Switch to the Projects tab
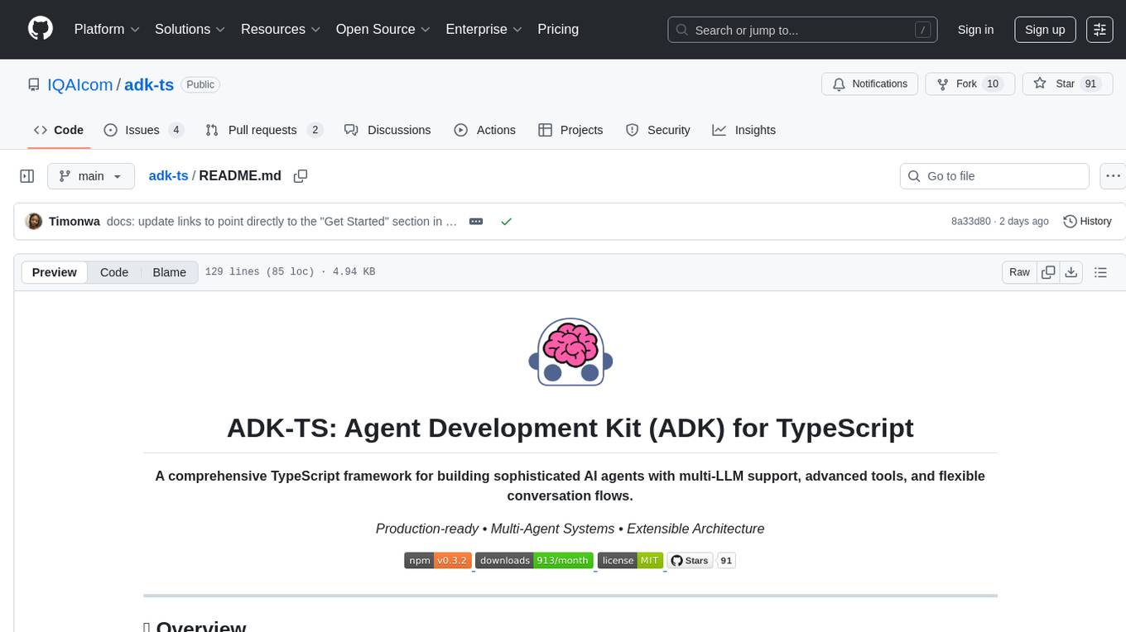Screen dimensions: 1126x632 [570, 130]
